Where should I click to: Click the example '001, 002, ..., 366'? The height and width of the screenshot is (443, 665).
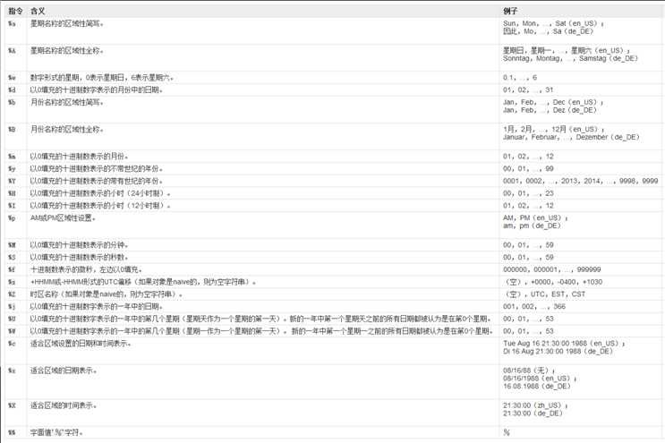pos(534,306)
